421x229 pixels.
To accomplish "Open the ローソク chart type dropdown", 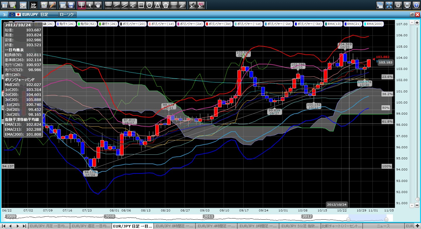I will click(68, 14).
